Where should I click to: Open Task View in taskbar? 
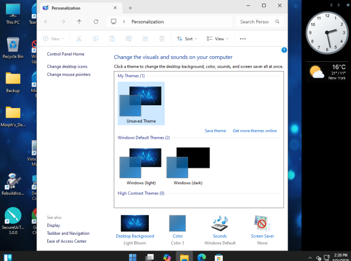tap(150, 257)
